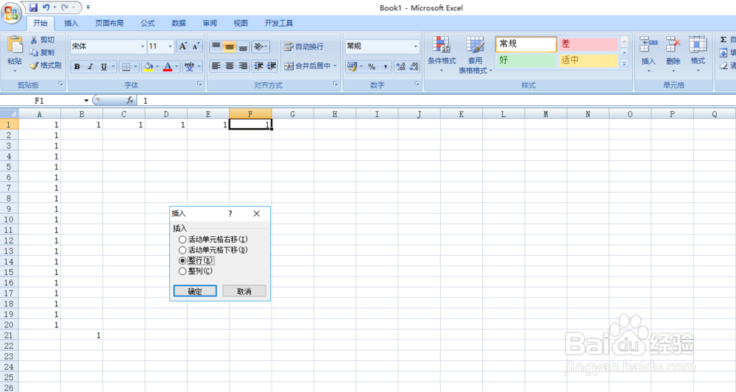Toggle wrap text 自动换行
This screenshot has height=392, width=736.
click(304, 46)
